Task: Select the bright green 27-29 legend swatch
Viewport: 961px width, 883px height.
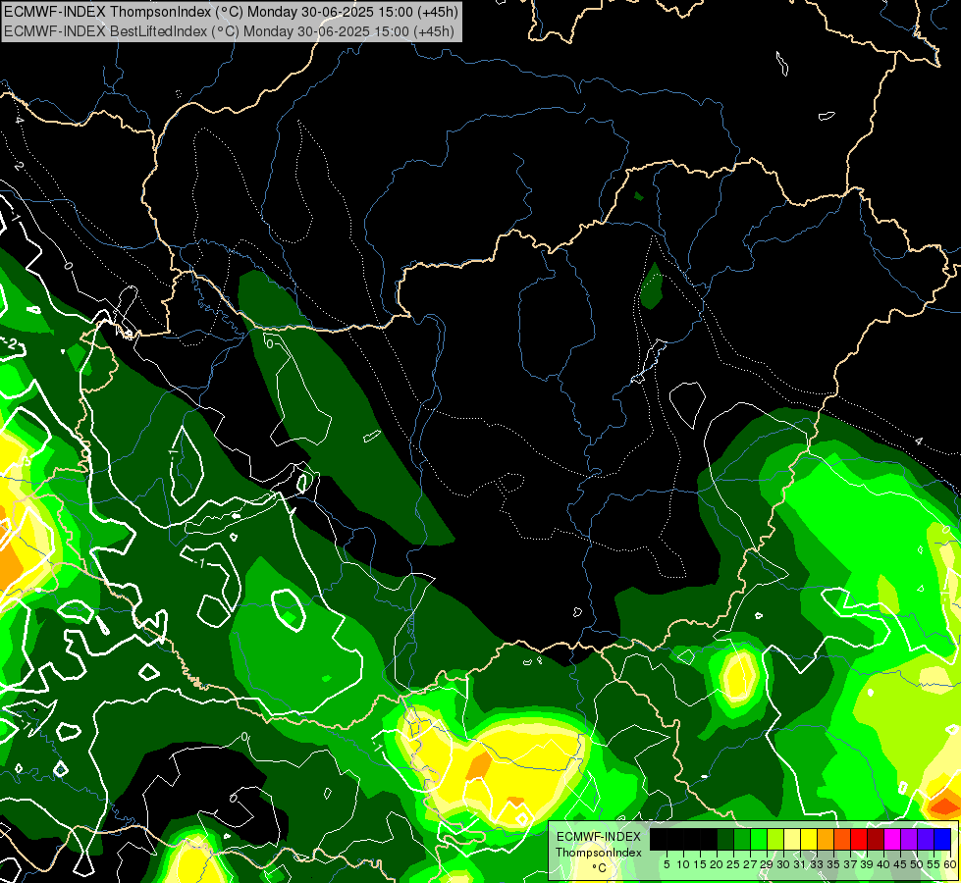Action: [x=759, y=839]
